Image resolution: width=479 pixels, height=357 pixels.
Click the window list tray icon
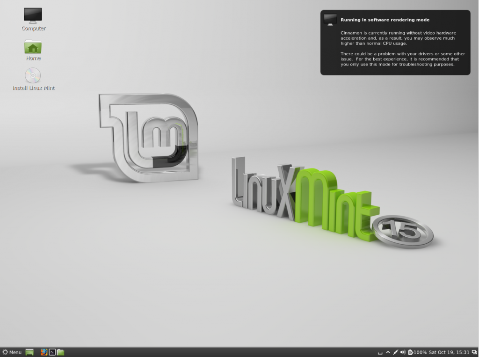474,352
